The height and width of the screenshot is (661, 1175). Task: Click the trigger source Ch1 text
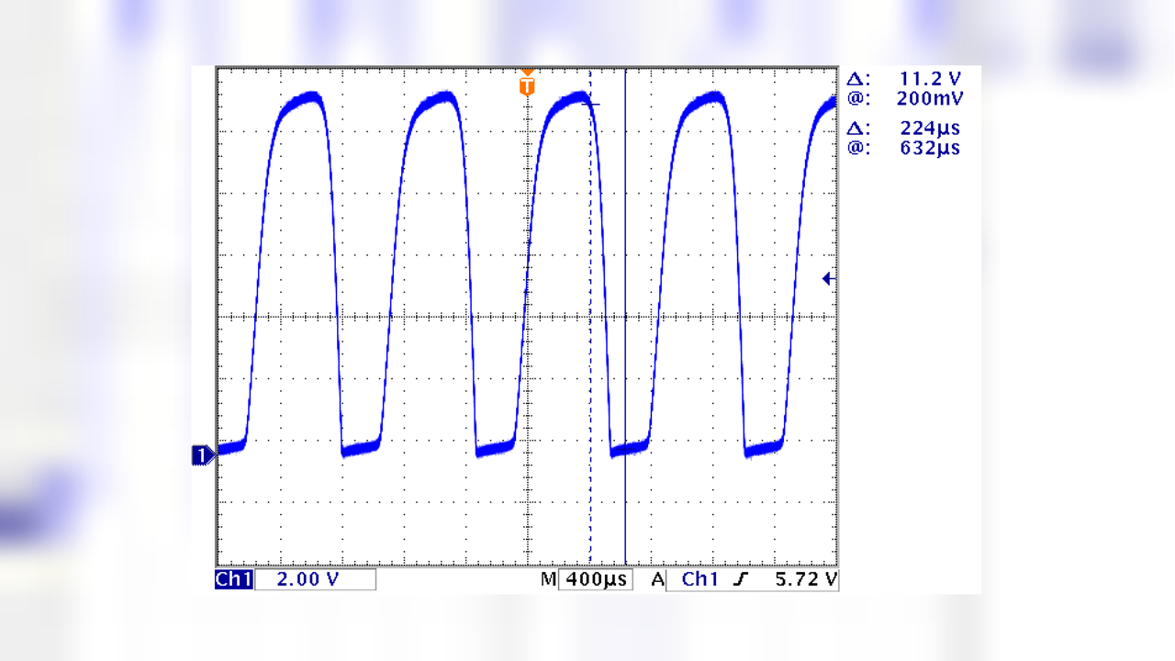tap(700, 579)
